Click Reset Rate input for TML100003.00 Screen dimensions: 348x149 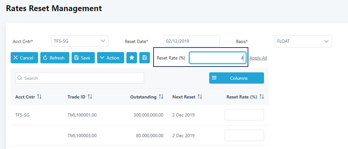pos(244,135)
